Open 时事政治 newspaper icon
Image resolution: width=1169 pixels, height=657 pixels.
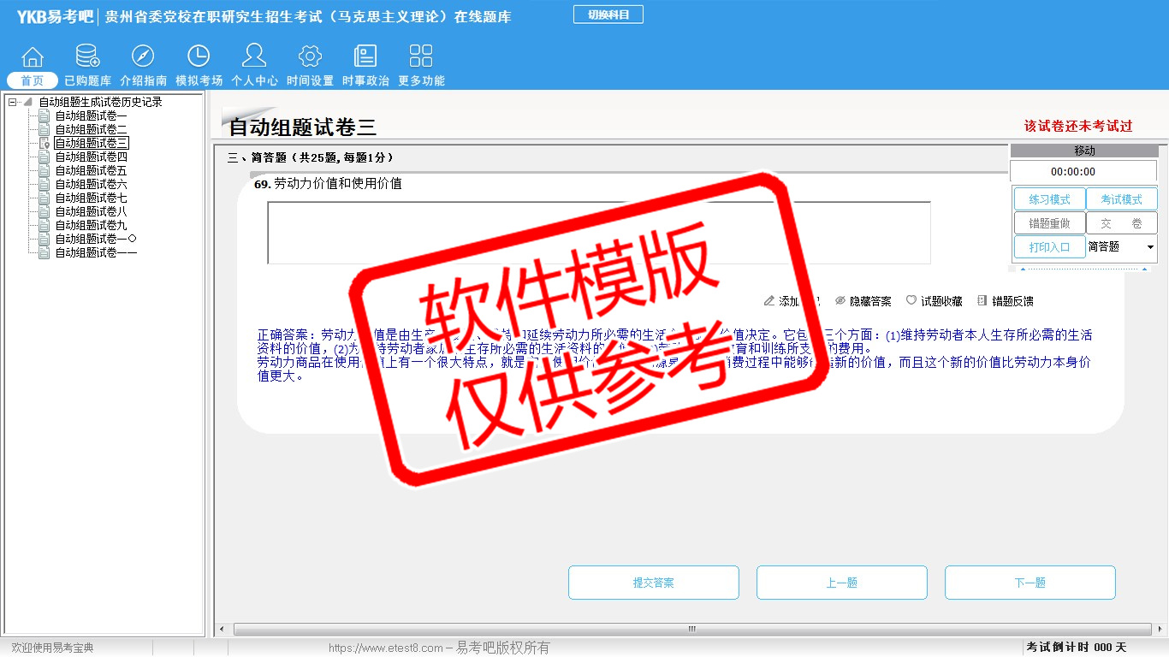tap(365, 56)
